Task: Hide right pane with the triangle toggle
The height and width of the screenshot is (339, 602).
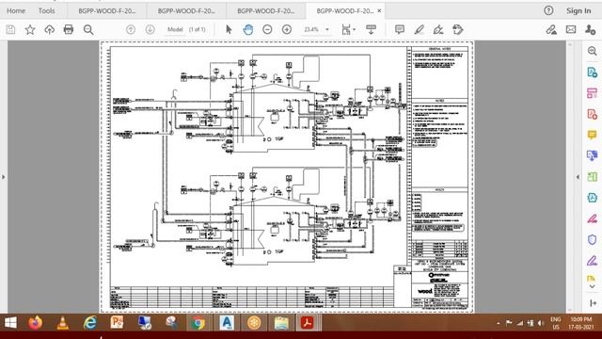Action: point(578,177)
